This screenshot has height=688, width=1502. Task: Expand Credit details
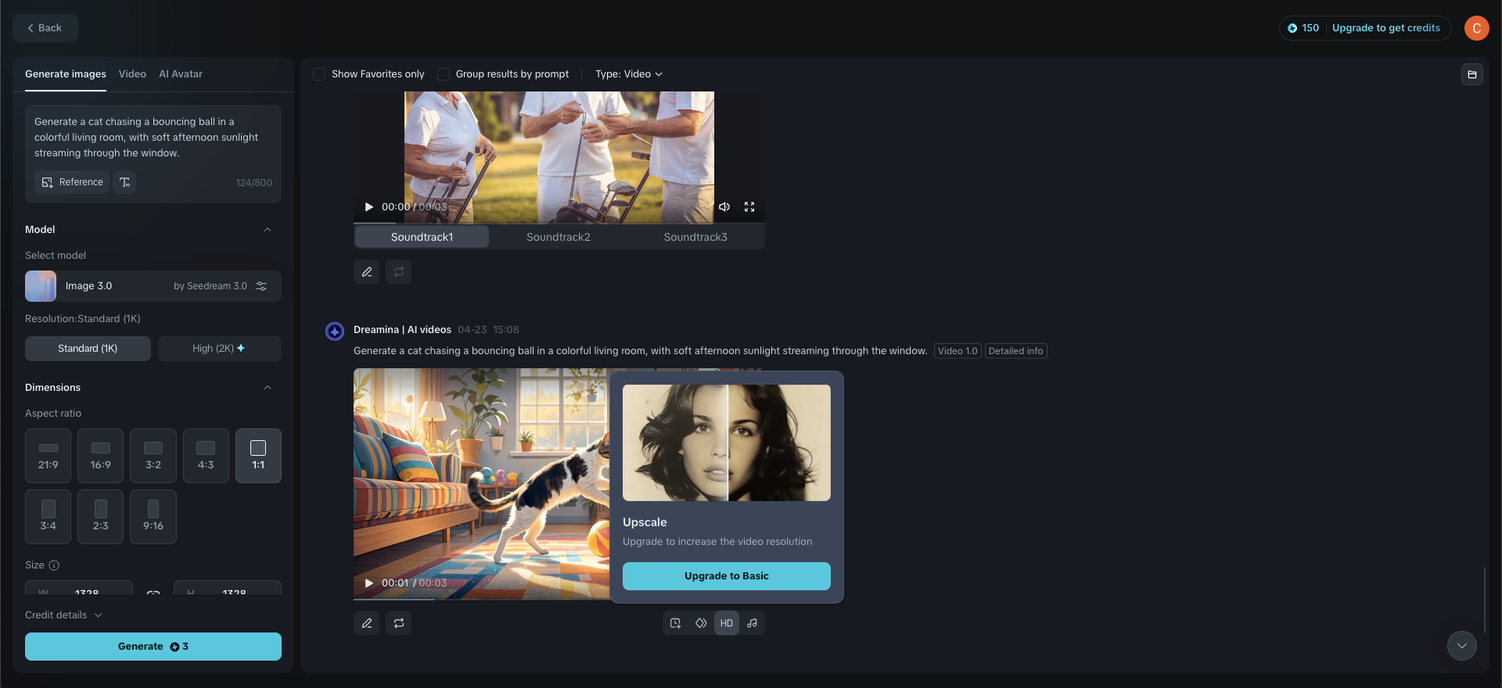(63, 615)
